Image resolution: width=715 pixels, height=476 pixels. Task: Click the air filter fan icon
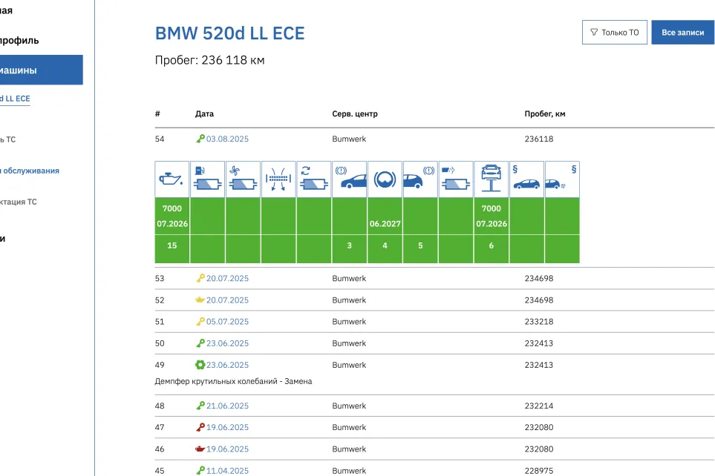click(243, 179)
